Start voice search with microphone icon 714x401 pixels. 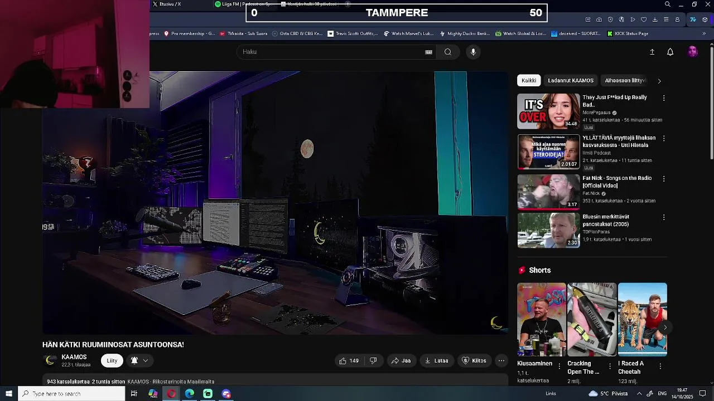point(473,52)
